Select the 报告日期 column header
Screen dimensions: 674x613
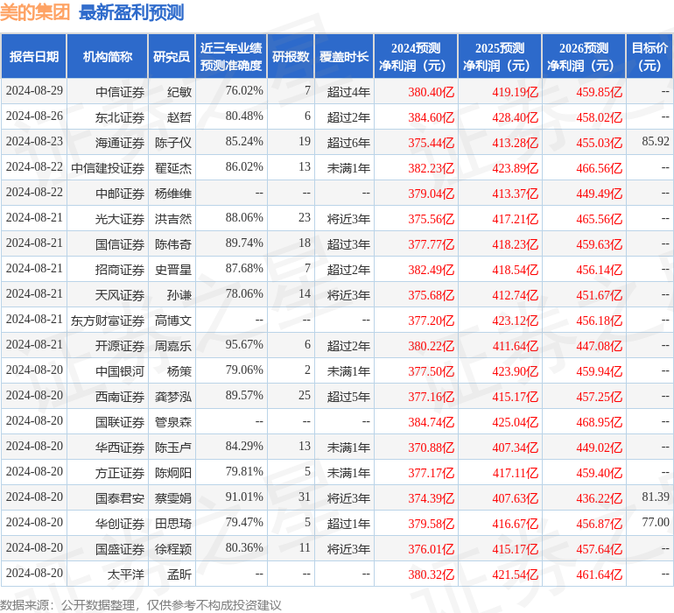click(x=34, y=56)
